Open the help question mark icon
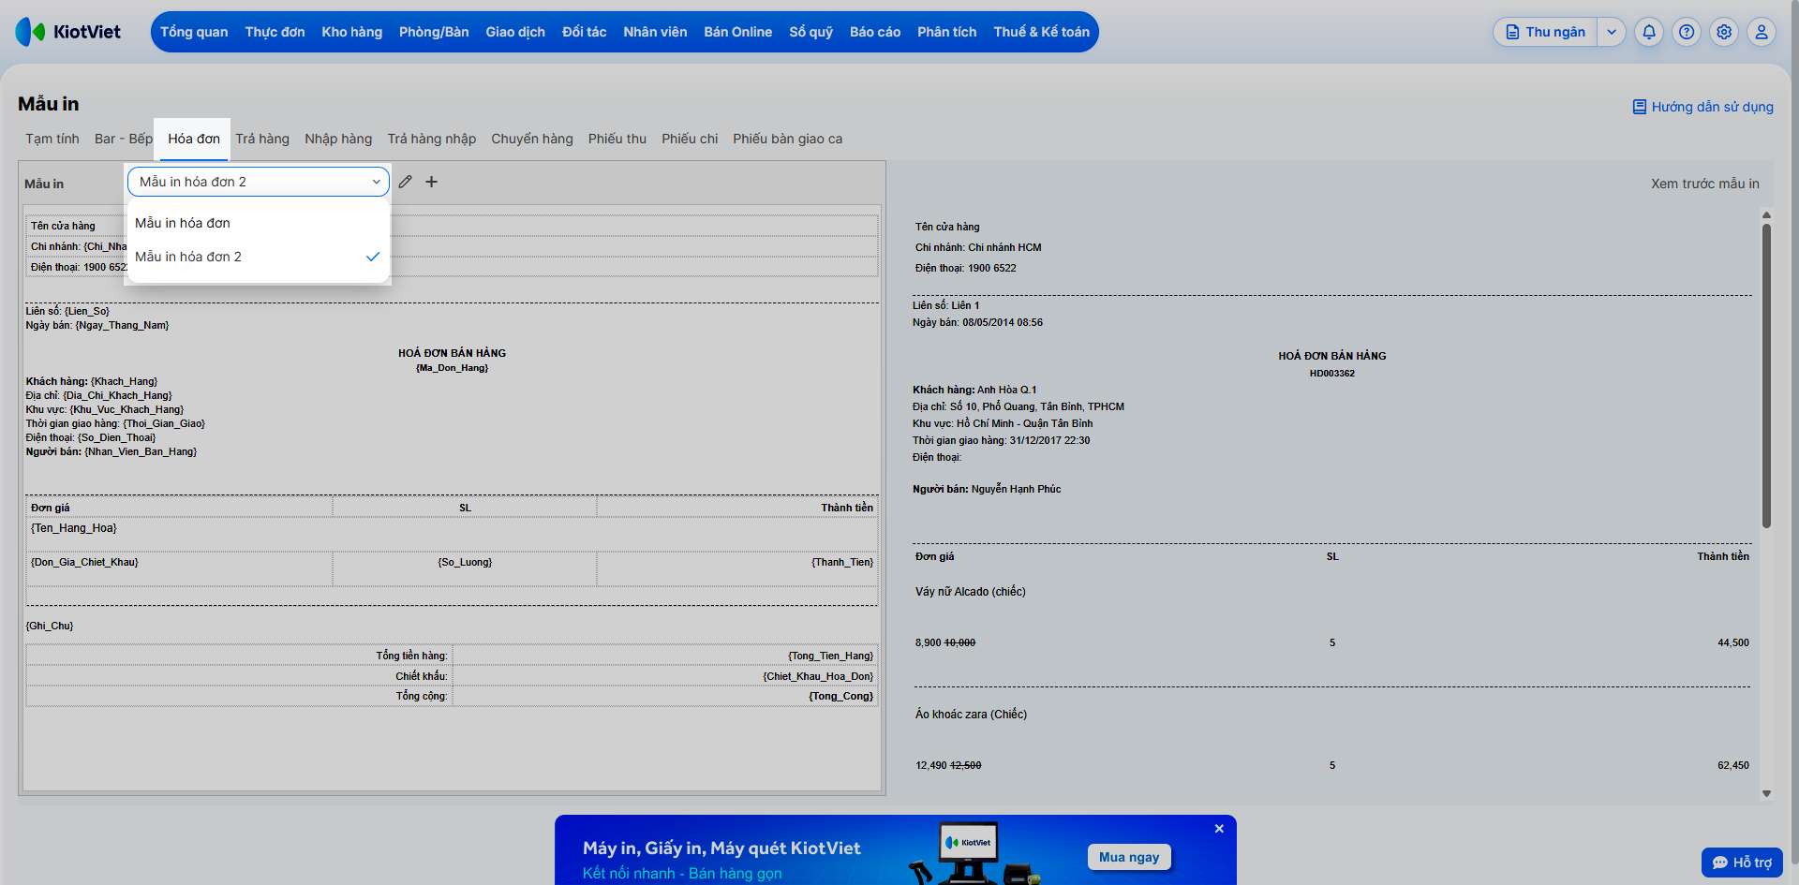1799x885 pixels. click(1687, 32)
